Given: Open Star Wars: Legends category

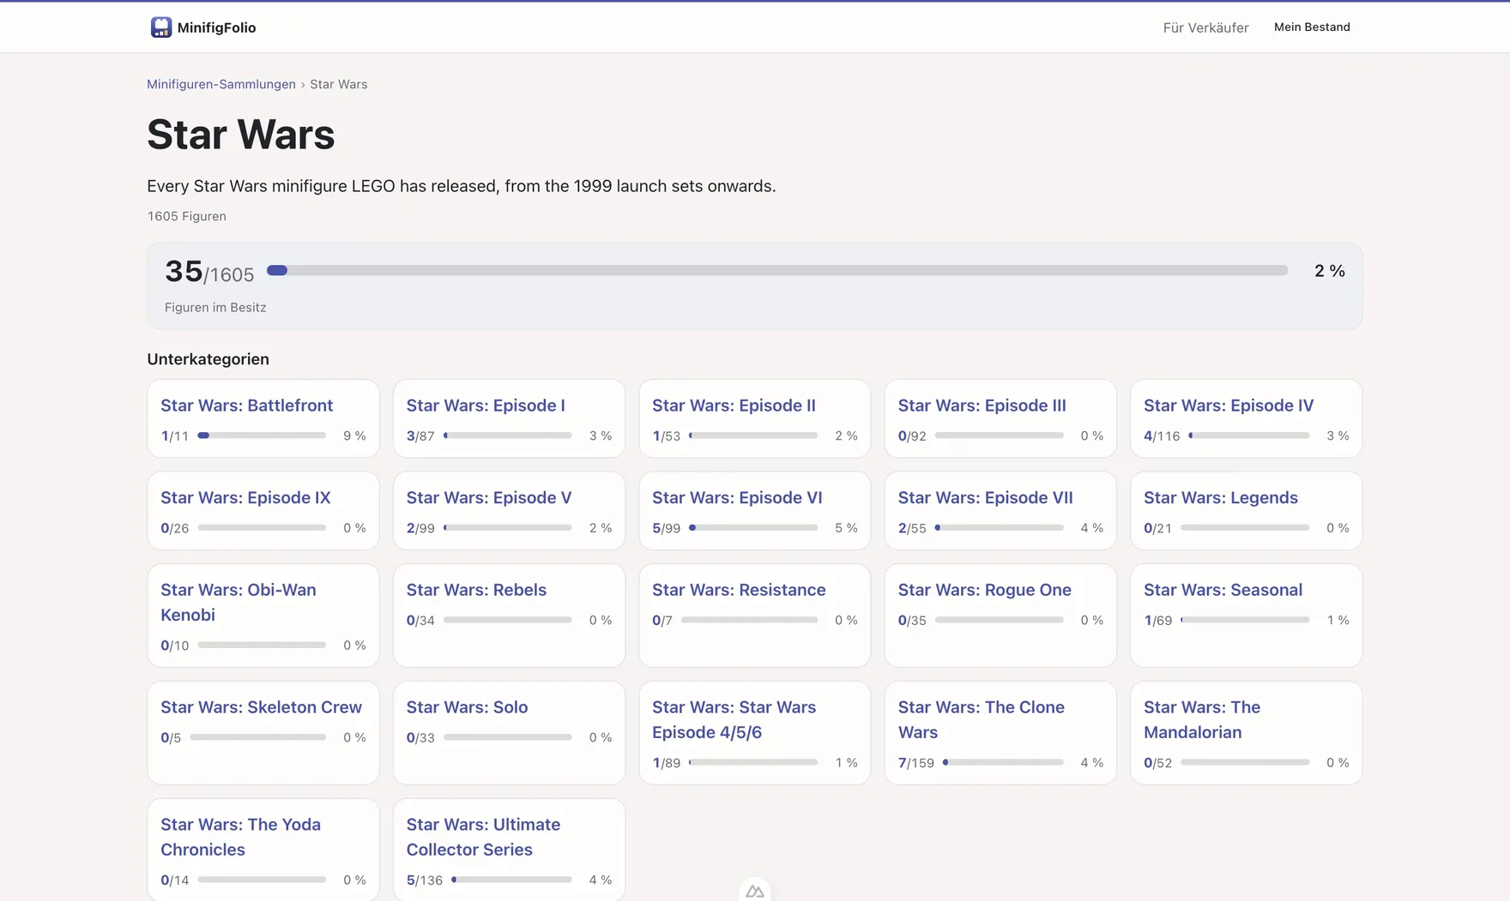Looking at the screenshot, I should (1246, 511).
